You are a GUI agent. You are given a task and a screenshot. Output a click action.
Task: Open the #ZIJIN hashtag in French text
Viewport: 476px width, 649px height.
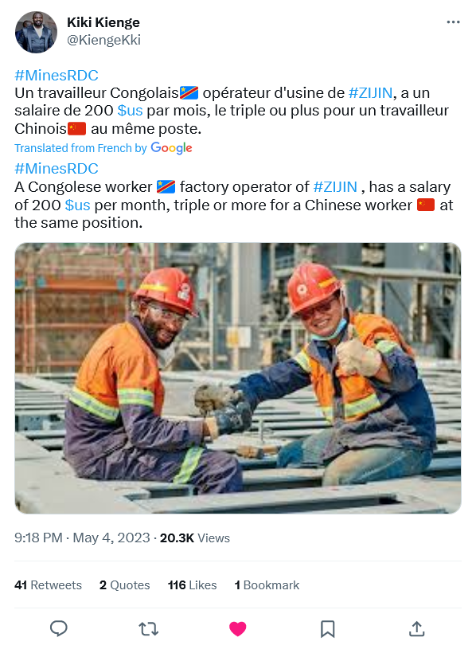pyautogui.click(x=370, y=92)
